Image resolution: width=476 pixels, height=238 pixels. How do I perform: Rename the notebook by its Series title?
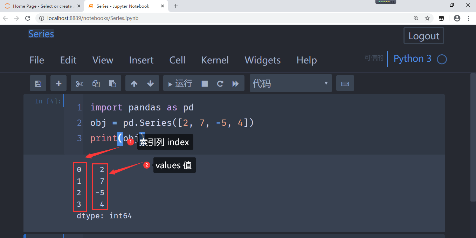pos(41,34)
